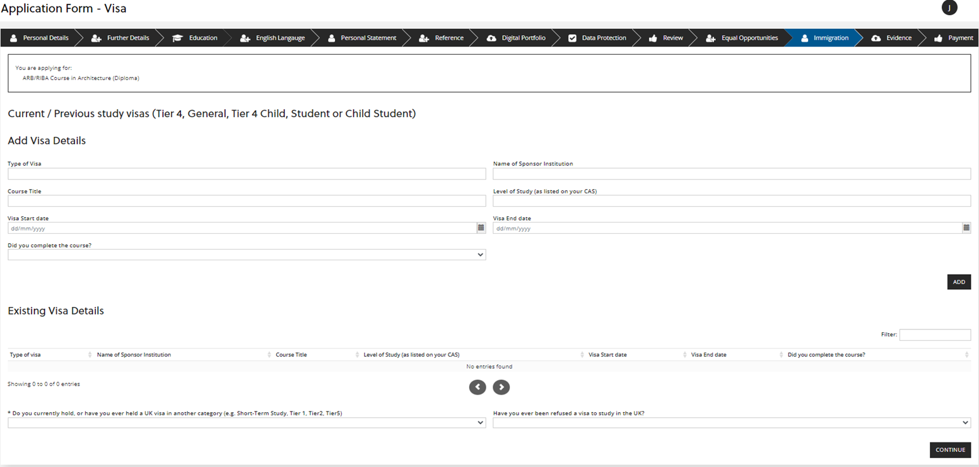Open the Visa End date calendar icon
Image resolution: width=979 pixels, height=467 pixels.
966,228
